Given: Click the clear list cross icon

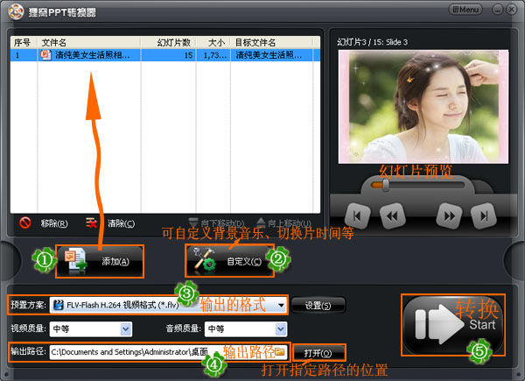Looking at the screenshot, I should click(91, 222).
